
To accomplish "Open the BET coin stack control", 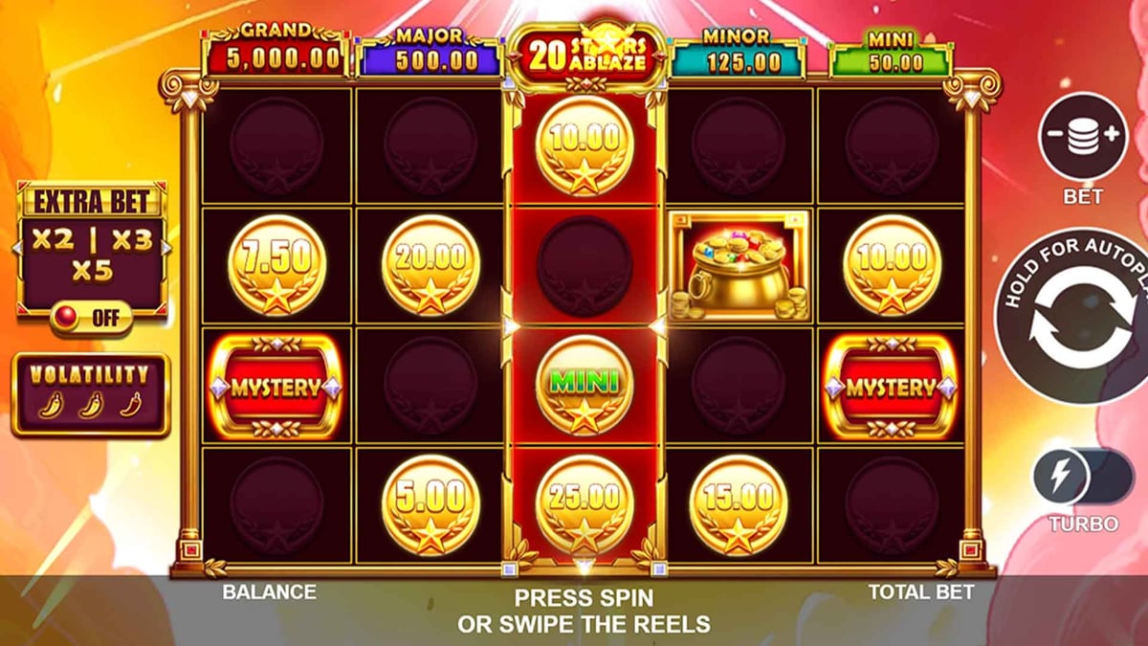I will coord(1083,136).
